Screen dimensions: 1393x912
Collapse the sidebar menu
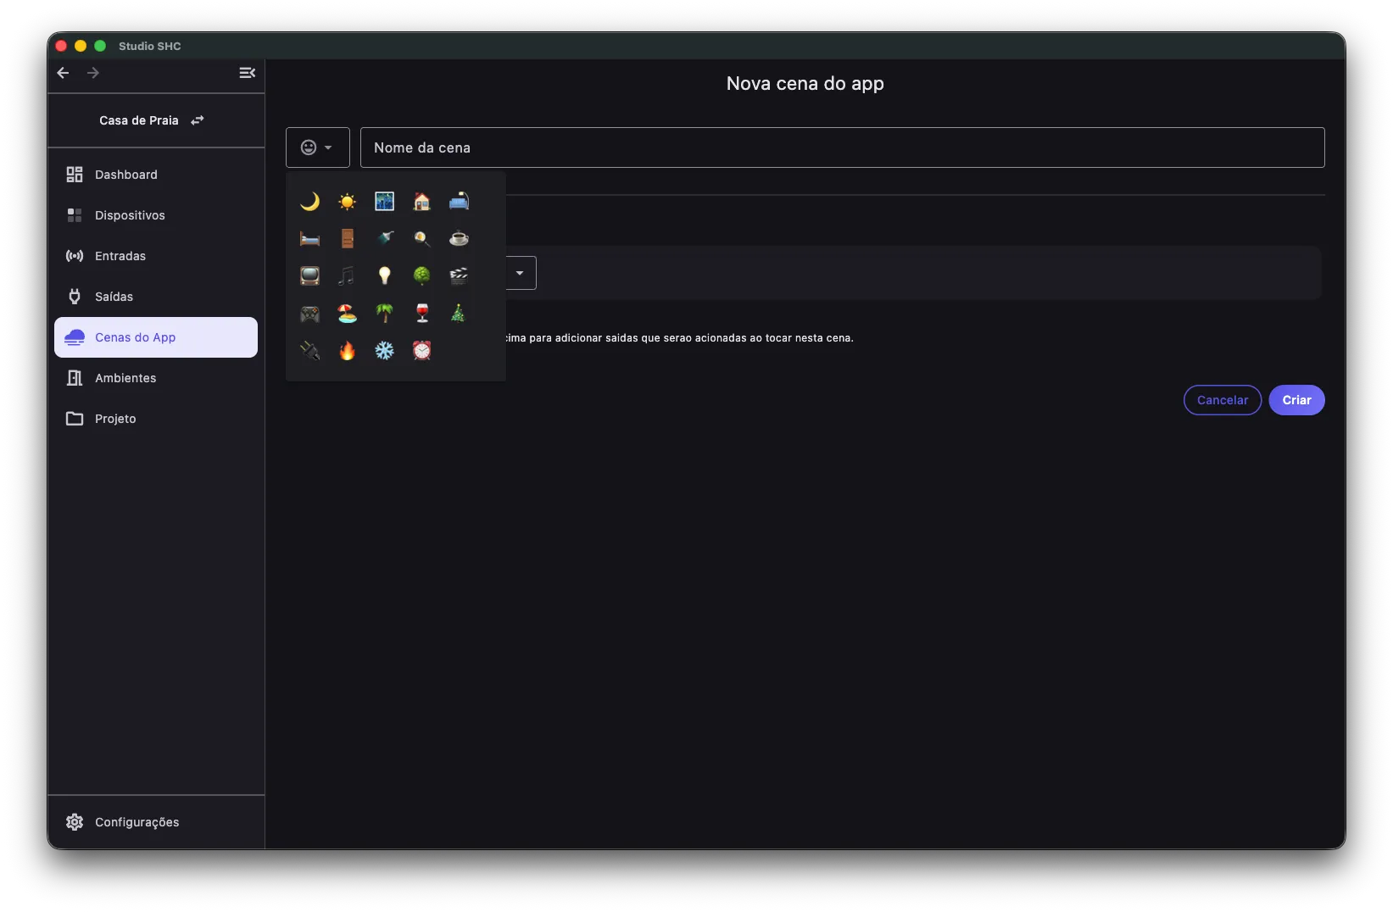tap(247, 73)
